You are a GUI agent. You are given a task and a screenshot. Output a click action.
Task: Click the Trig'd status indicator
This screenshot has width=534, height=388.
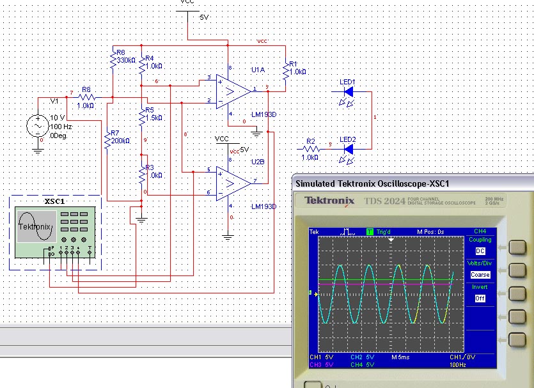383,232
